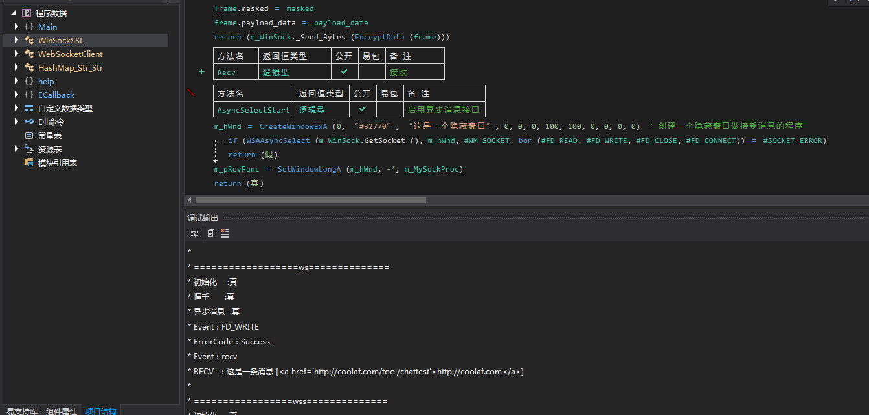Click the plus icon beside the method table
The width and height of the screenshot is (869, 415).
201,72
